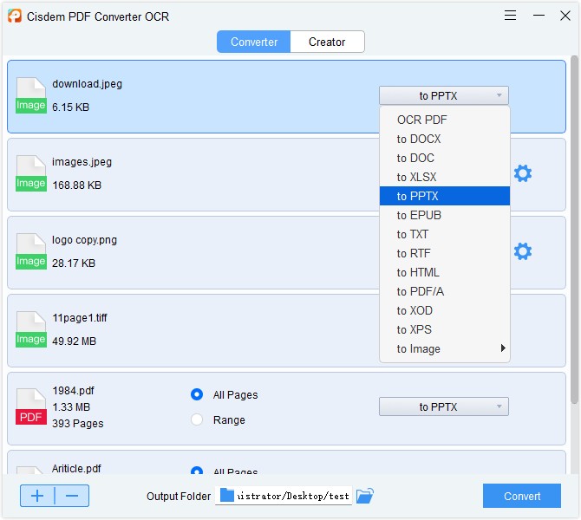Choose to RTF from the format list

coord(445,253)
